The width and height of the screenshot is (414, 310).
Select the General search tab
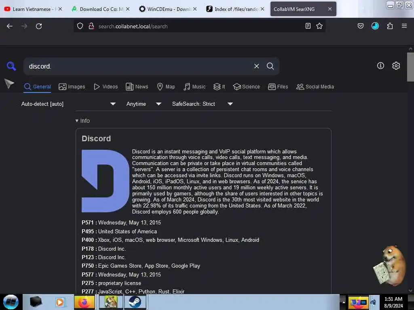click(37, 86)
